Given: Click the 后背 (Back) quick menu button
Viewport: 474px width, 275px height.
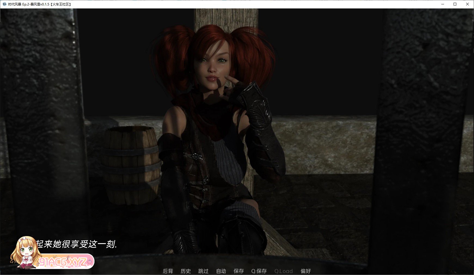Looking at the screenshot, I should click(168, 271).
